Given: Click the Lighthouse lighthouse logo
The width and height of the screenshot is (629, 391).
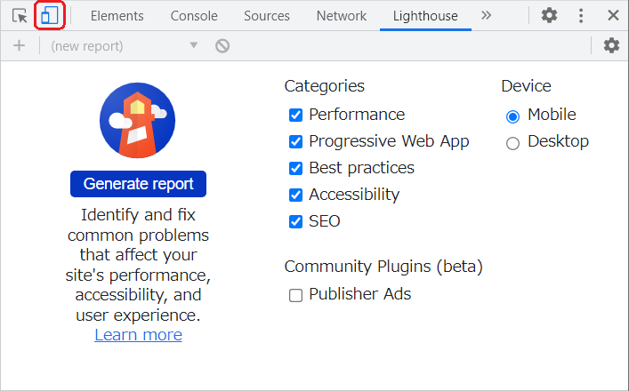Looking at the screenshot, I should pyautogui.click(x=137, y=120).
